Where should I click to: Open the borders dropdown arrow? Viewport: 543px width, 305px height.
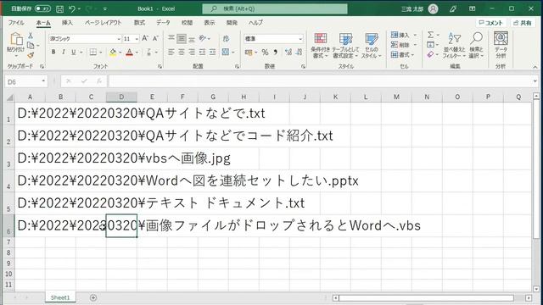tap(101, 53)
